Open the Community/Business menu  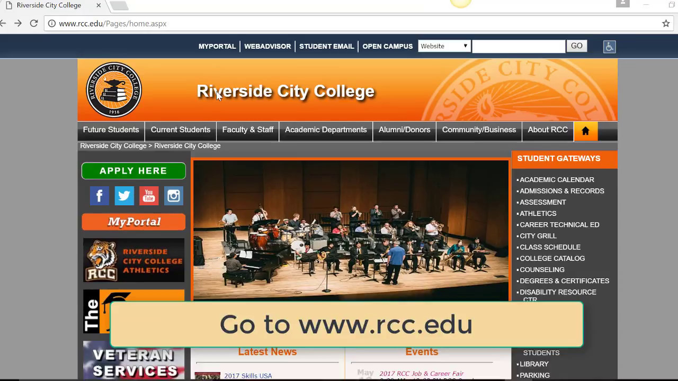coord(479,130)
